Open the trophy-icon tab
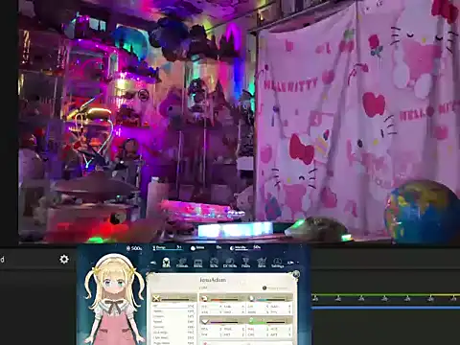460x345 pixels. pos(245,263)
